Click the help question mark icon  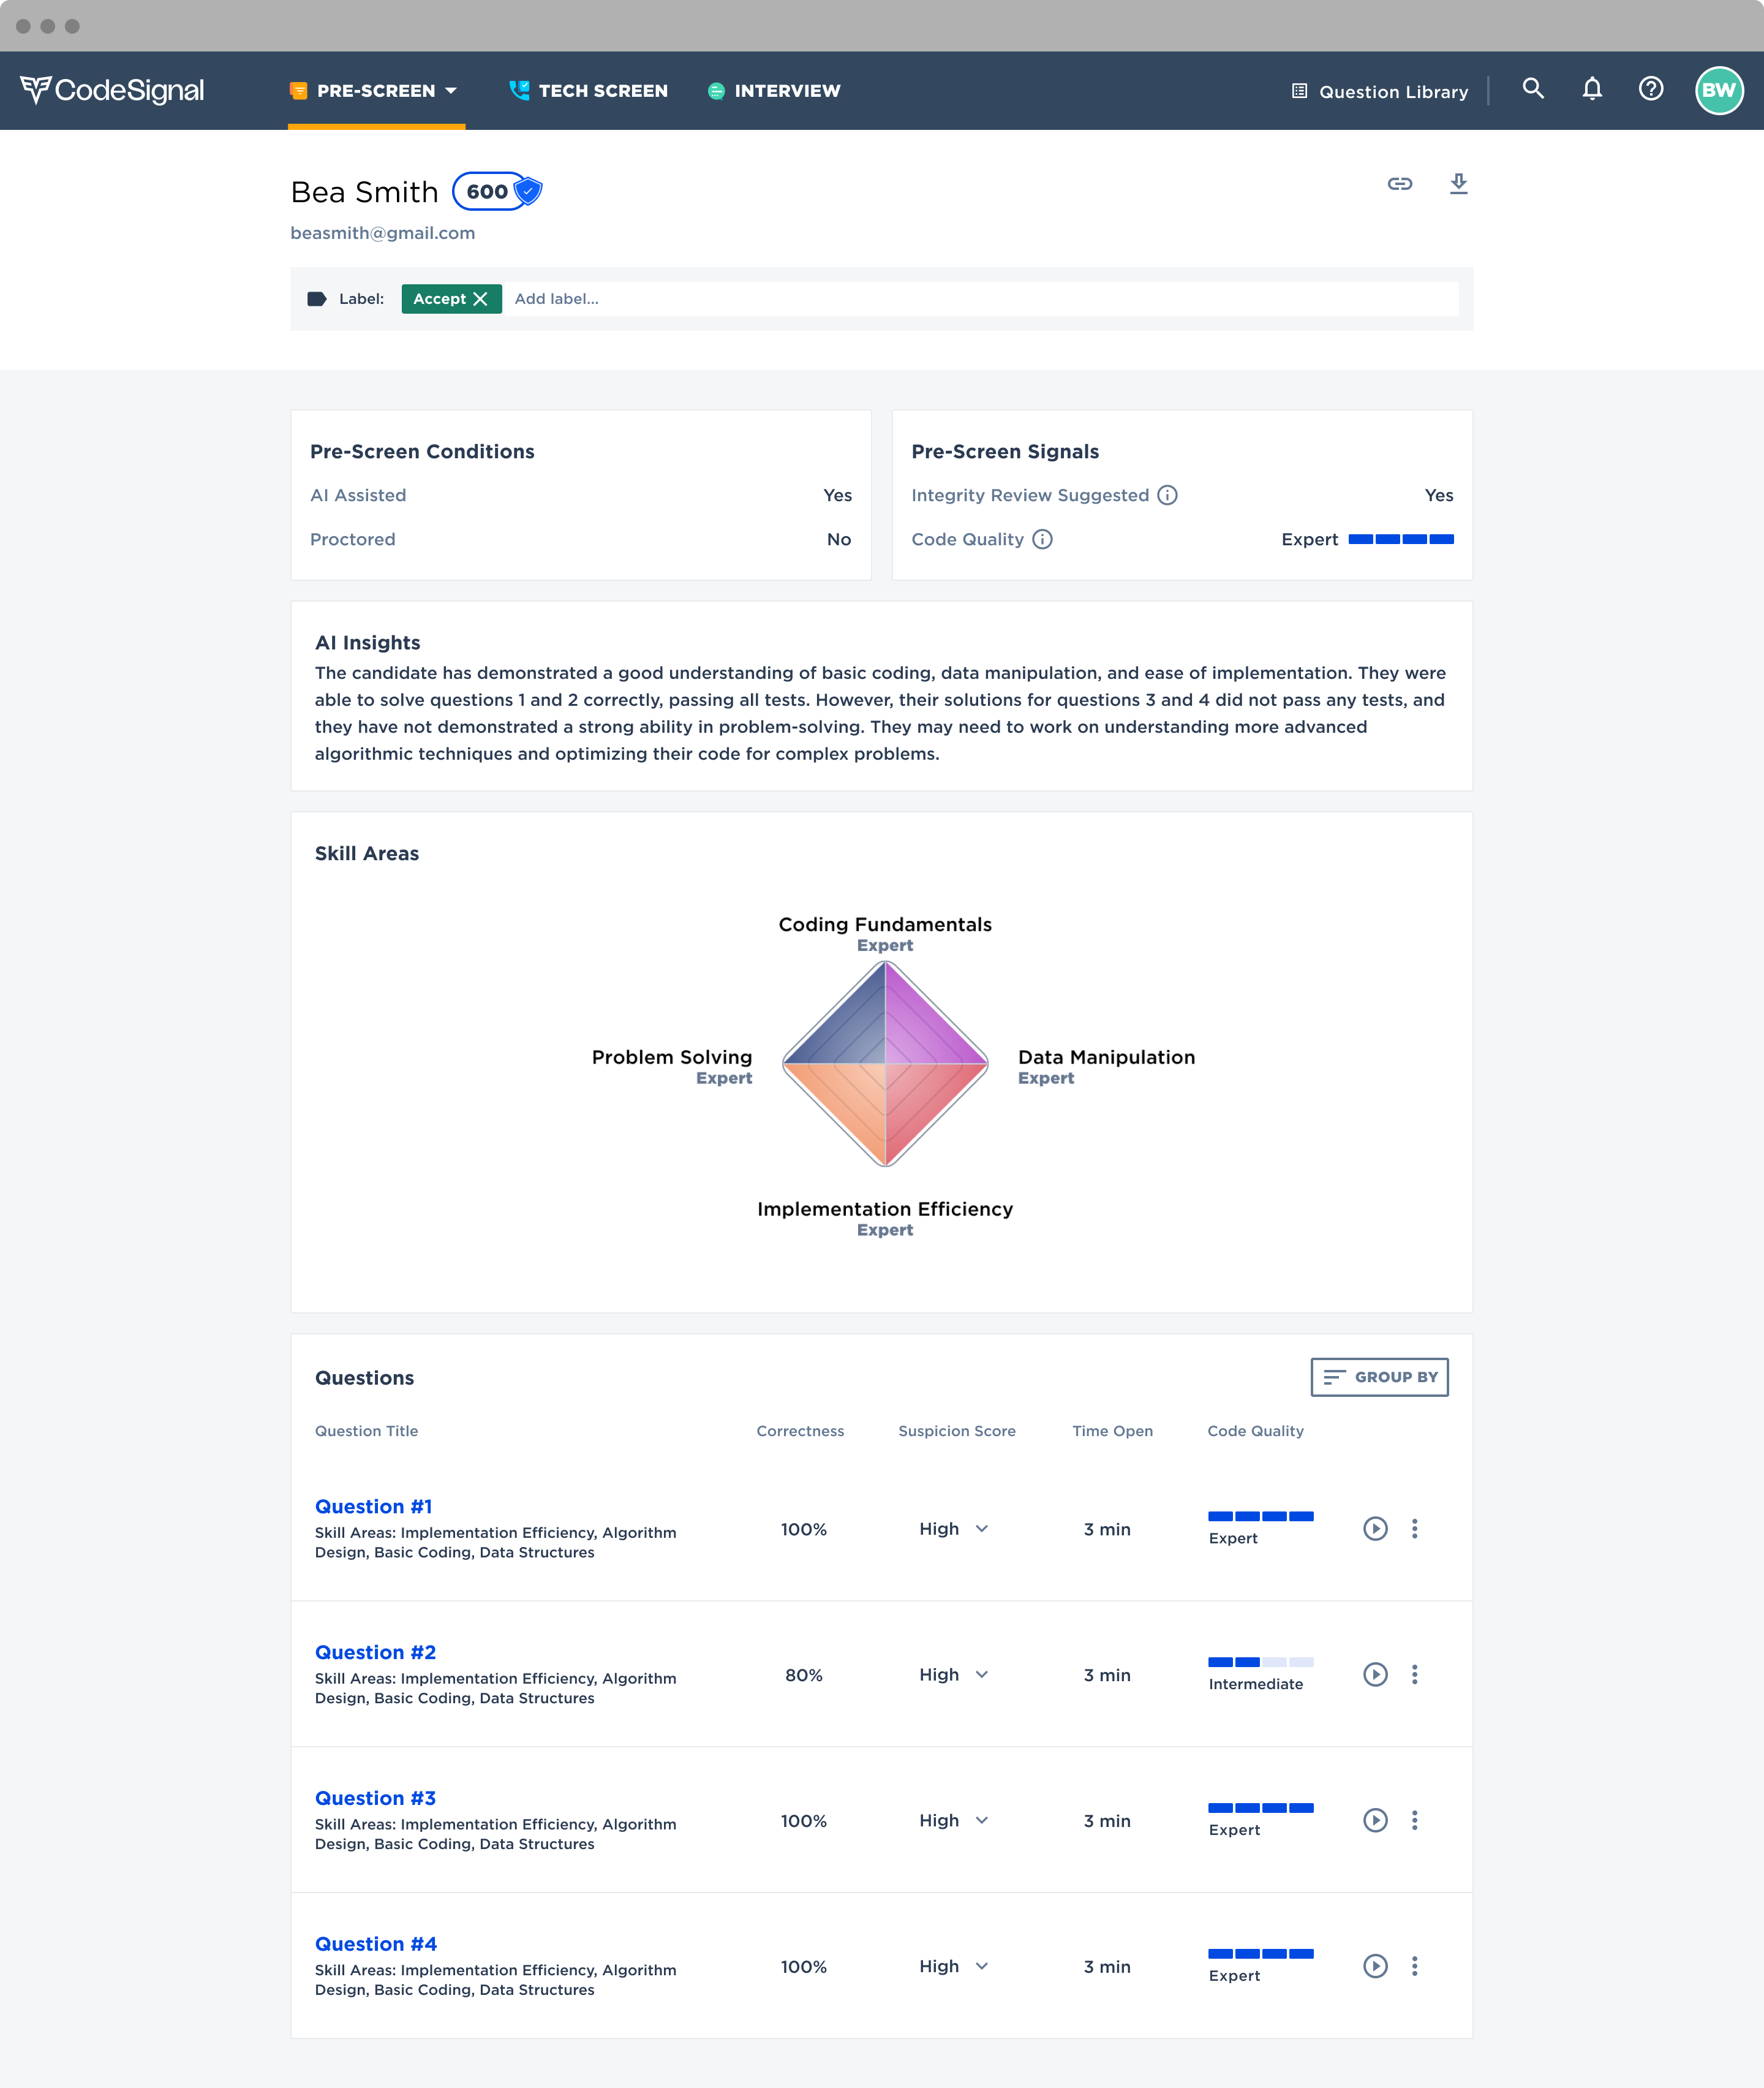pyautogui.click(x=1650, y=89)
